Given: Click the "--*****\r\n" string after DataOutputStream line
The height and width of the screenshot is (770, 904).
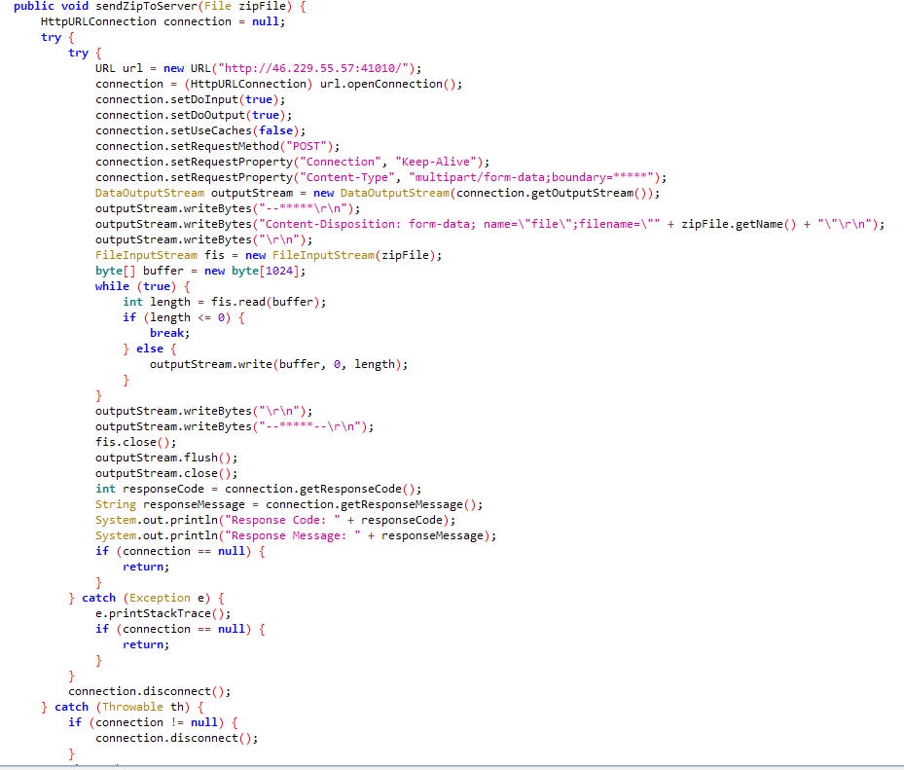Looking at the screenshot, I should (307, 208).
